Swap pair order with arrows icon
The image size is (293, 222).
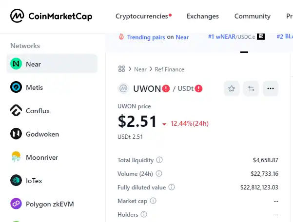tap(251, 88)
